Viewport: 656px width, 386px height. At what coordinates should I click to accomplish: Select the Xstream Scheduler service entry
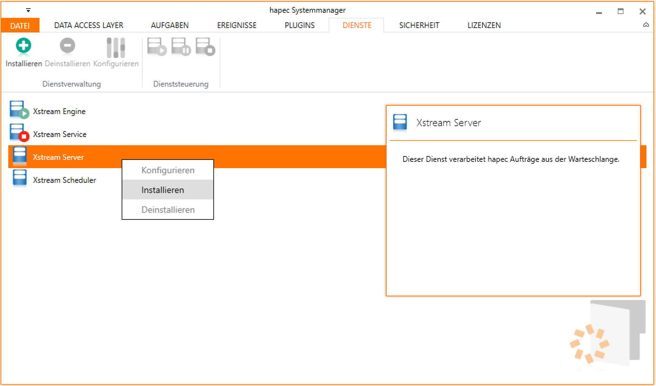tap(64, 180)
